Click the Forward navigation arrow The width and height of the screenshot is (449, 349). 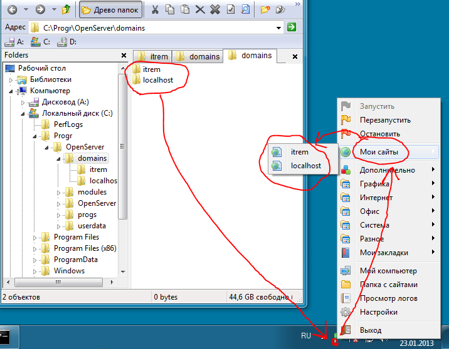40,10
